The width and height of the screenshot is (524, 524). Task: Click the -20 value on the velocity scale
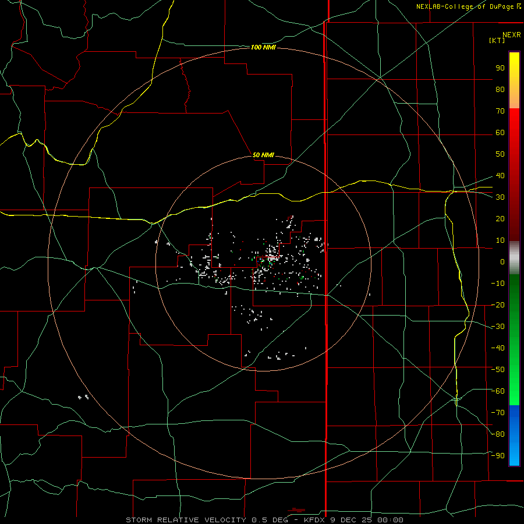click(498, 305)
